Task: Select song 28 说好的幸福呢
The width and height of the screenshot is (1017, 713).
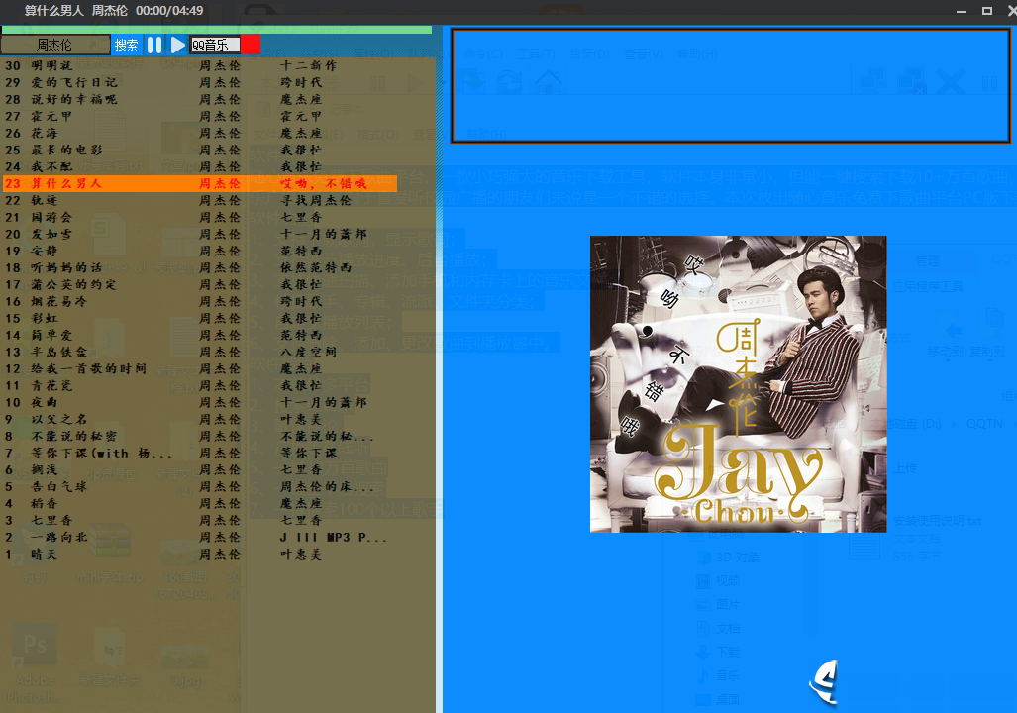Action: 200,99
